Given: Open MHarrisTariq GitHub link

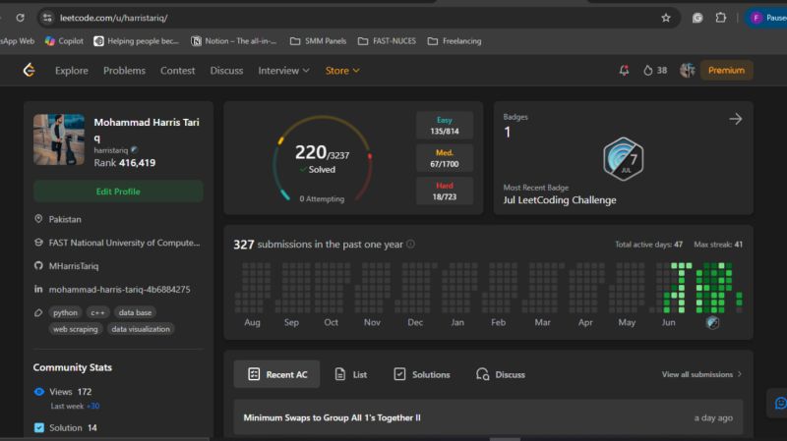Looking at the screenshot, I should click(74, 266).
